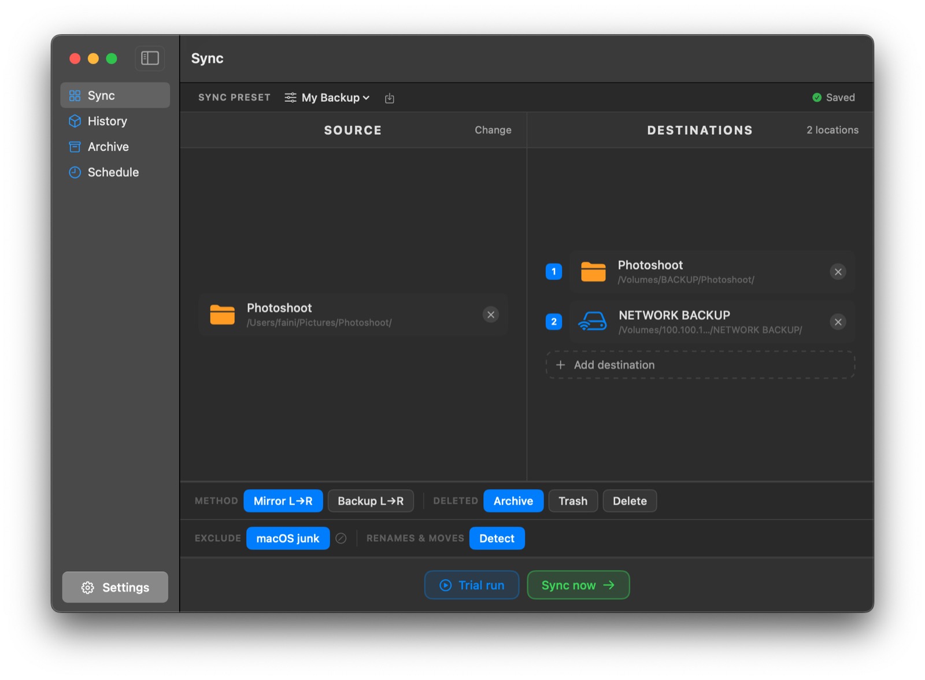This screenshot has height=680, width=925.
Task: Remove the NETWORK BACKUP destination
Action: point(838,322)
